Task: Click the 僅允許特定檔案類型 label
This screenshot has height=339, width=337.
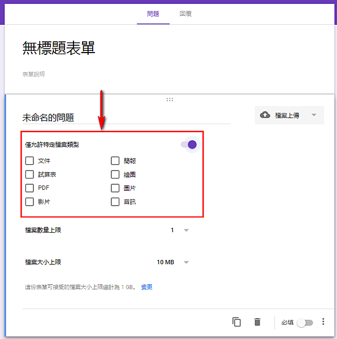Action: tap(52, 145)
